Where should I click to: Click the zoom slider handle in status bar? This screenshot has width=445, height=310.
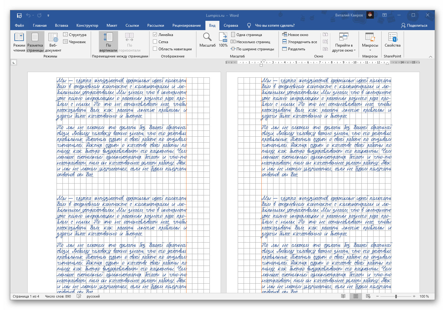click(x=396, y=296)
